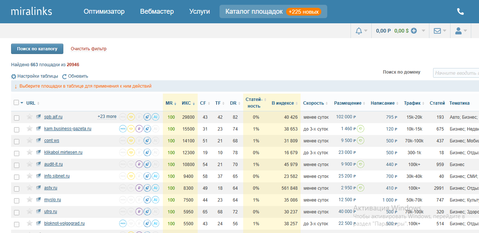This screenshot has width=479, height=233.
Task: Tick the checkbox for kam.business-gazeta.ru
Action: (x=17, y=129)
